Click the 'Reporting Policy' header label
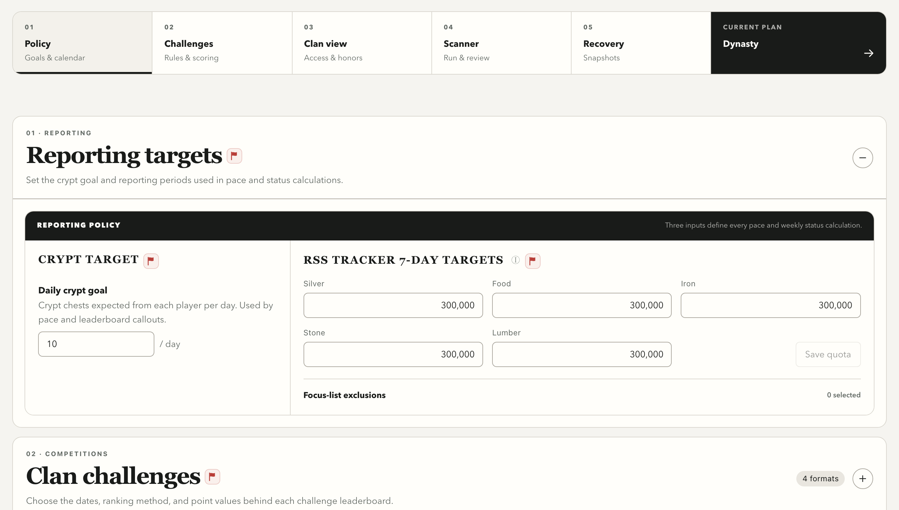This screenshot has height=510, width=899. [x=79, y=225]
